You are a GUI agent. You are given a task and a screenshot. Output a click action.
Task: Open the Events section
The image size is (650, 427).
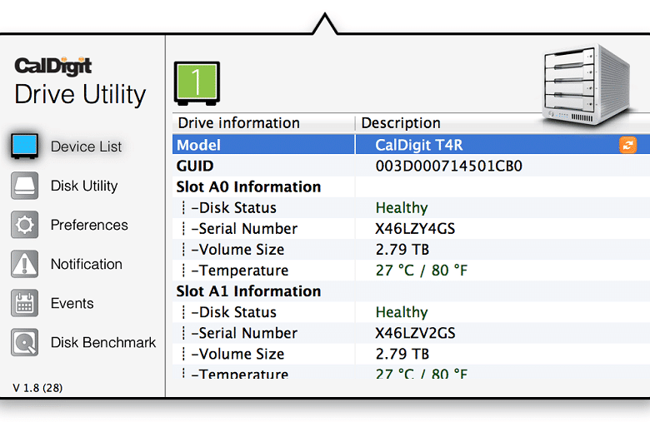tap(72, 303)
